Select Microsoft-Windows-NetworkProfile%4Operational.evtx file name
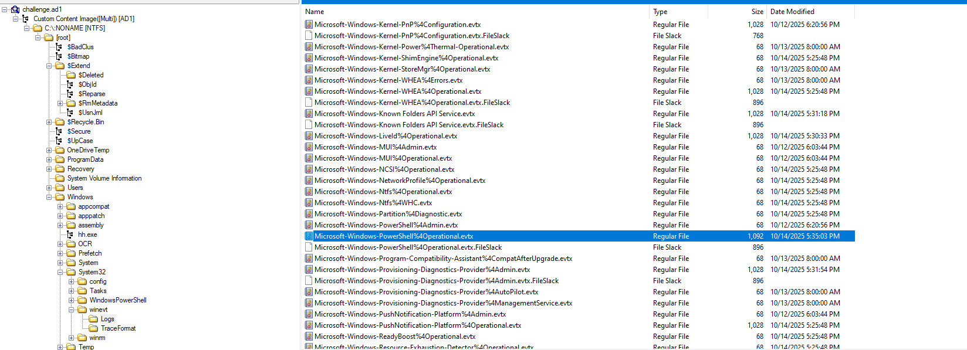The width and height of the screenshot is (967, 350). pyautogui.click(x=400, y=181)
